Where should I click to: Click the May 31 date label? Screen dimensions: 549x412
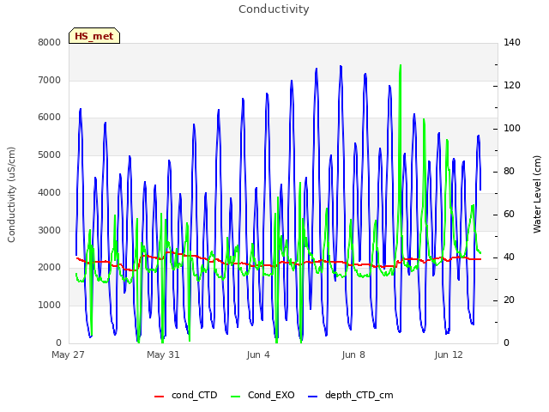pos(163,354)
